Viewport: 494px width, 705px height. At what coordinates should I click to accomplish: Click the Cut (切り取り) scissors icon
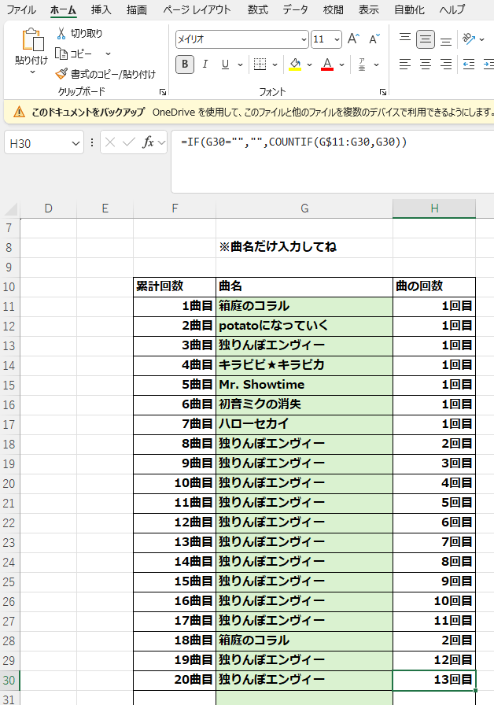coord(61,34)
